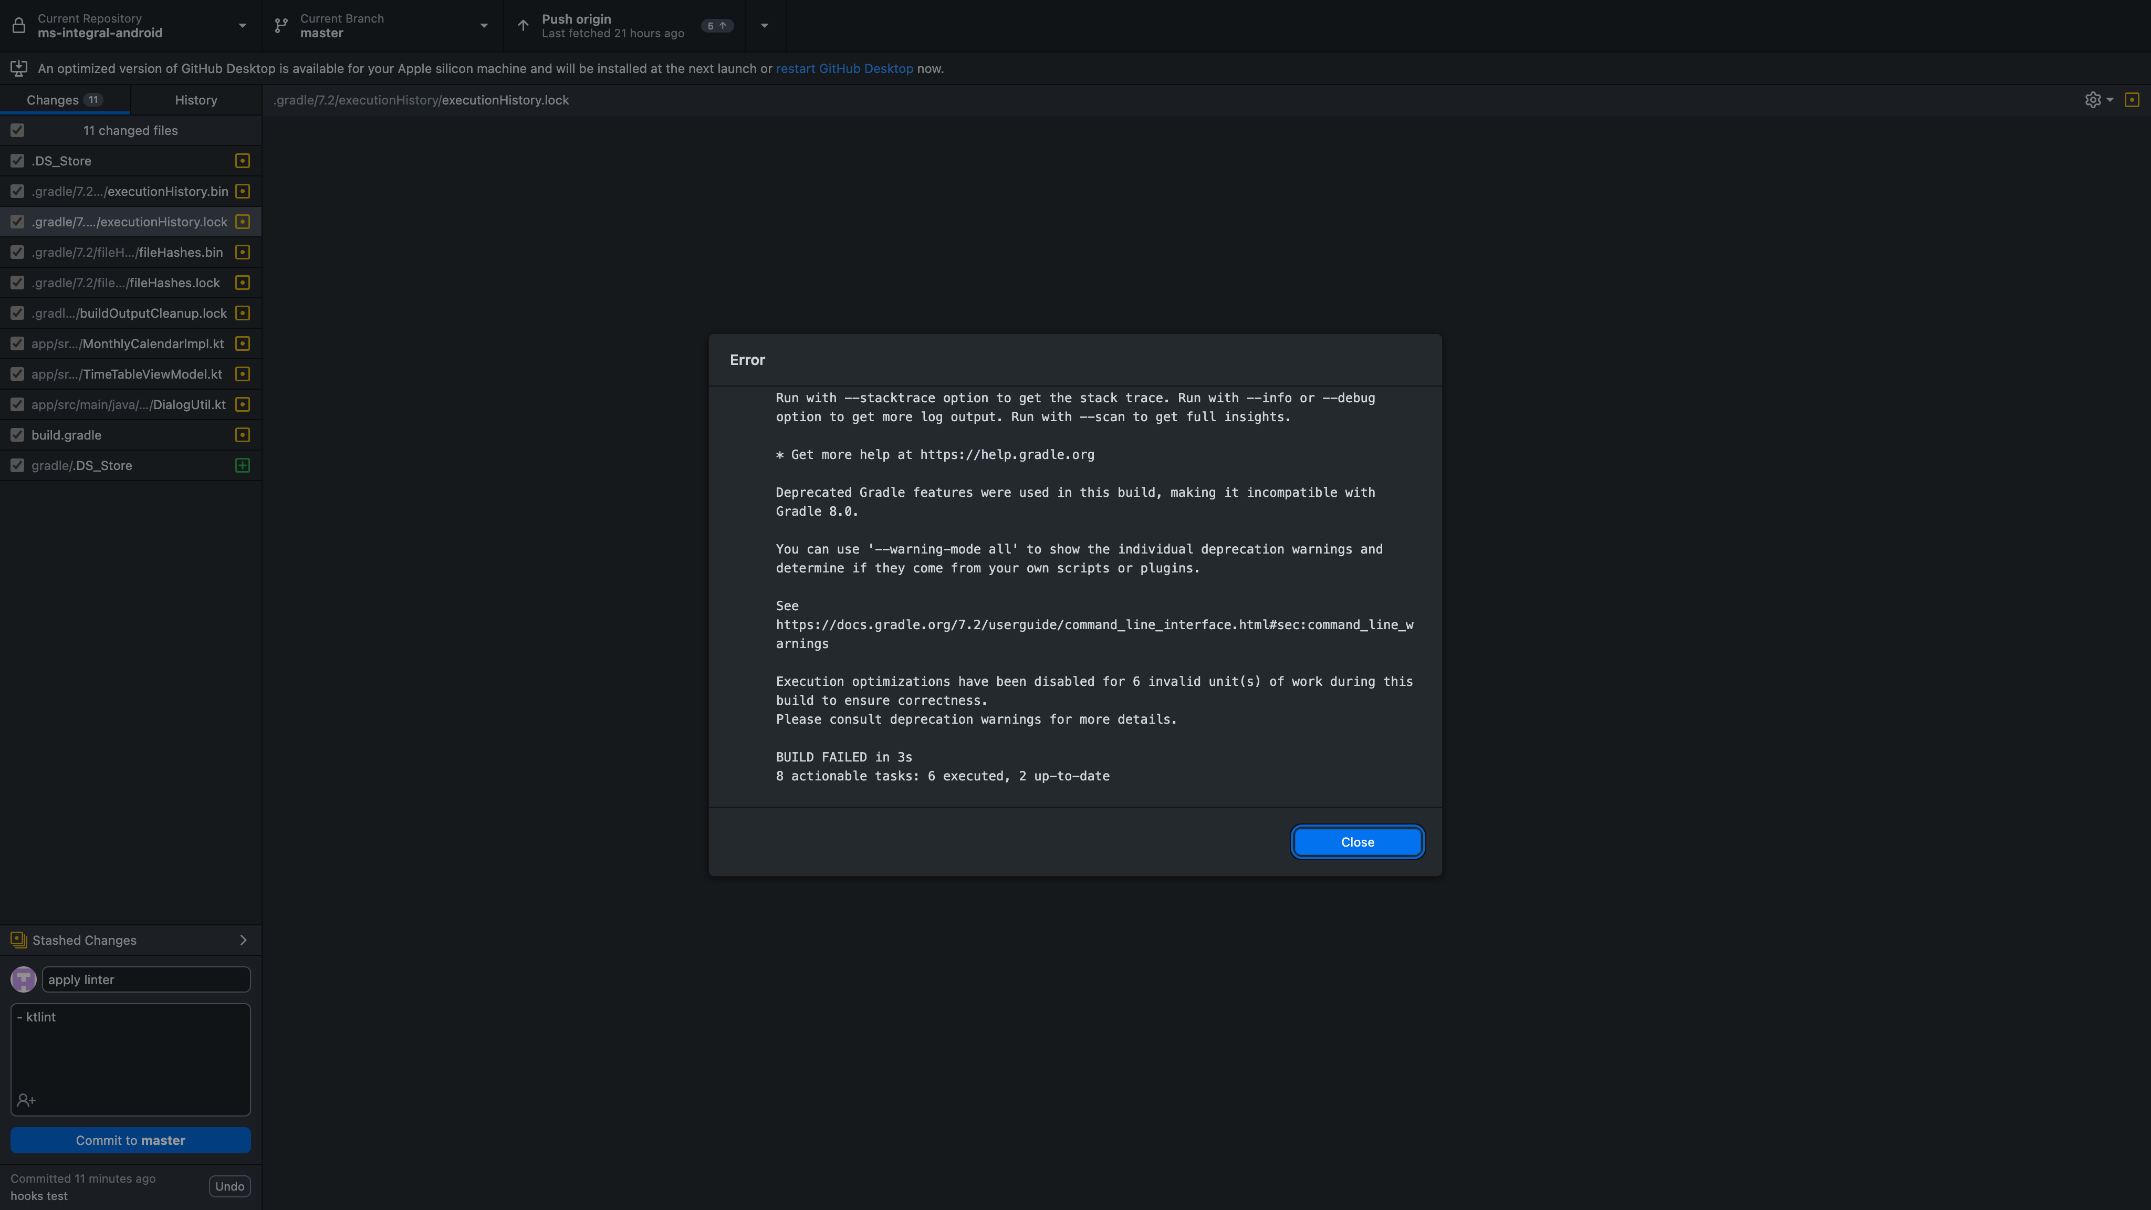
Task: Switch to the History tab
Action: 195,100
